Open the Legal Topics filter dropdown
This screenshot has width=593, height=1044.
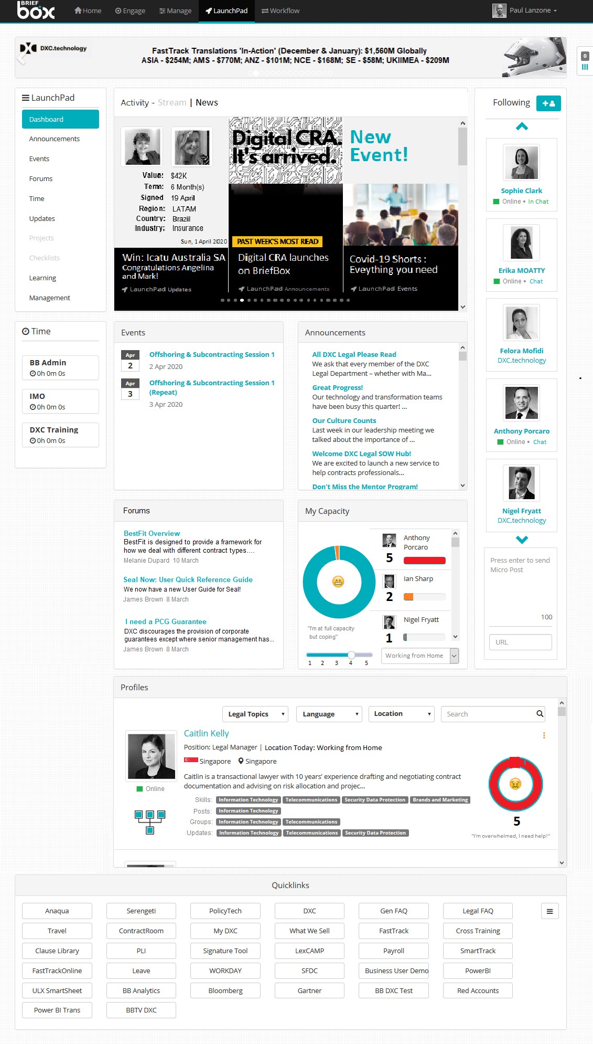point(255,714)
